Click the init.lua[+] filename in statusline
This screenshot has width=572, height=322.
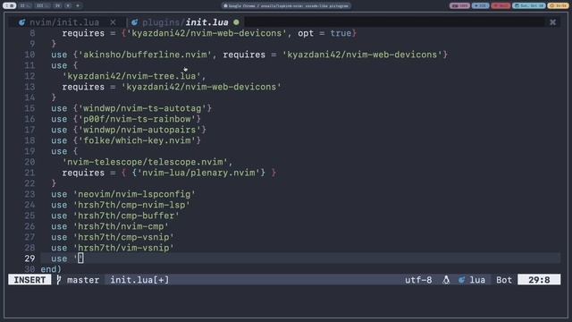(x=139, y=280)
